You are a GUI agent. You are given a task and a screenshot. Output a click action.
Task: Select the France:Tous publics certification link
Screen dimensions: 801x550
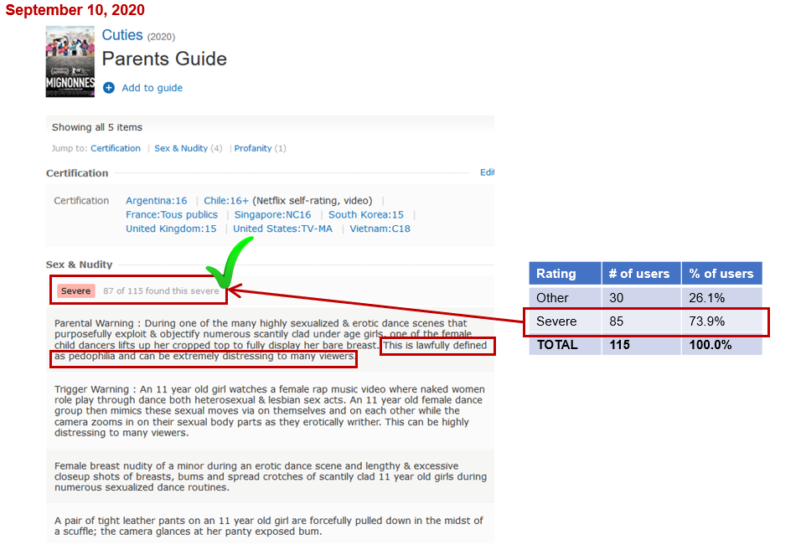click(x=172, y=214)
